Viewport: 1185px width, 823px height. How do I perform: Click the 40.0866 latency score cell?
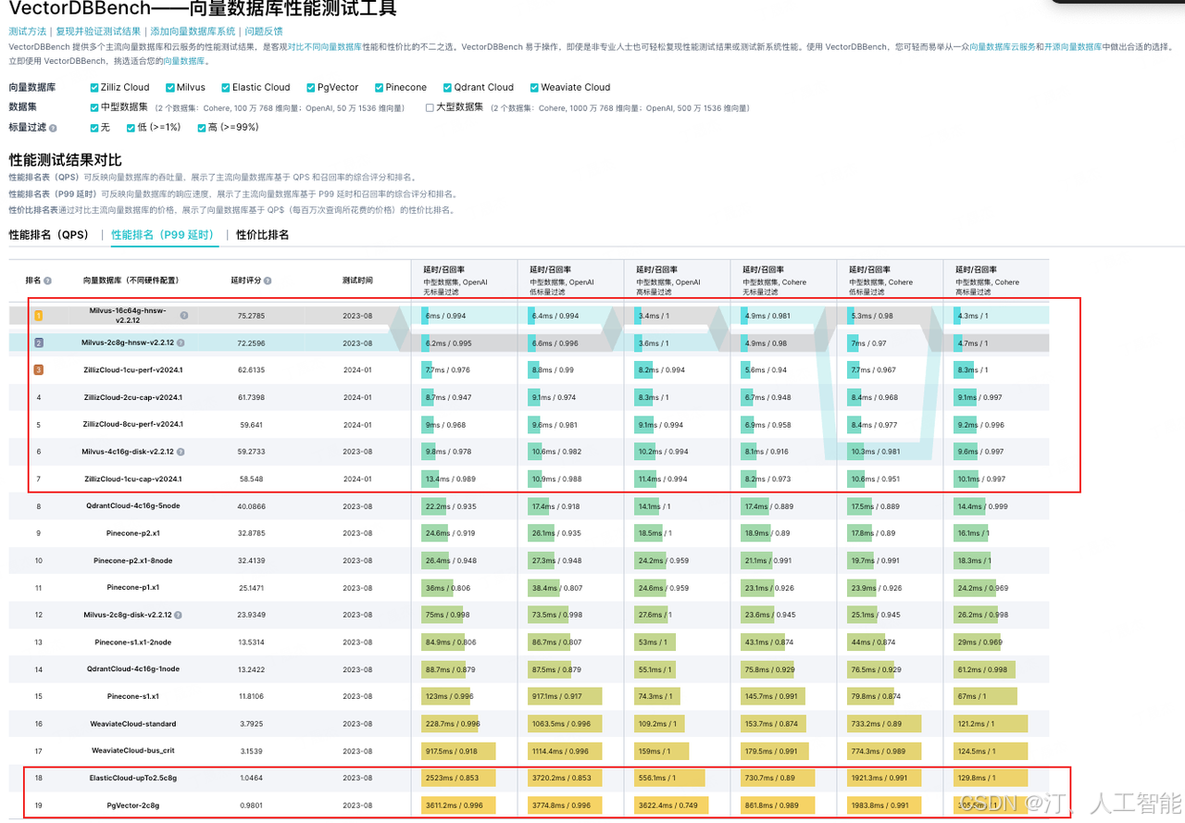point(251,506)
